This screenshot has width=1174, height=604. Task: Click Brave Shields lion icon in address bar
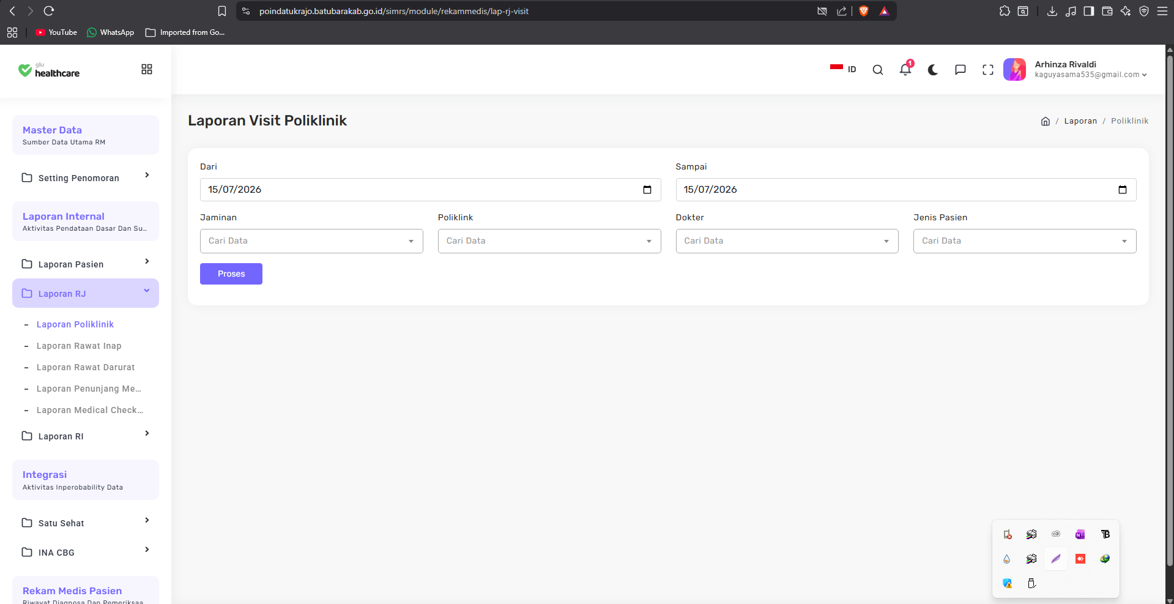(x=864, y=11)
